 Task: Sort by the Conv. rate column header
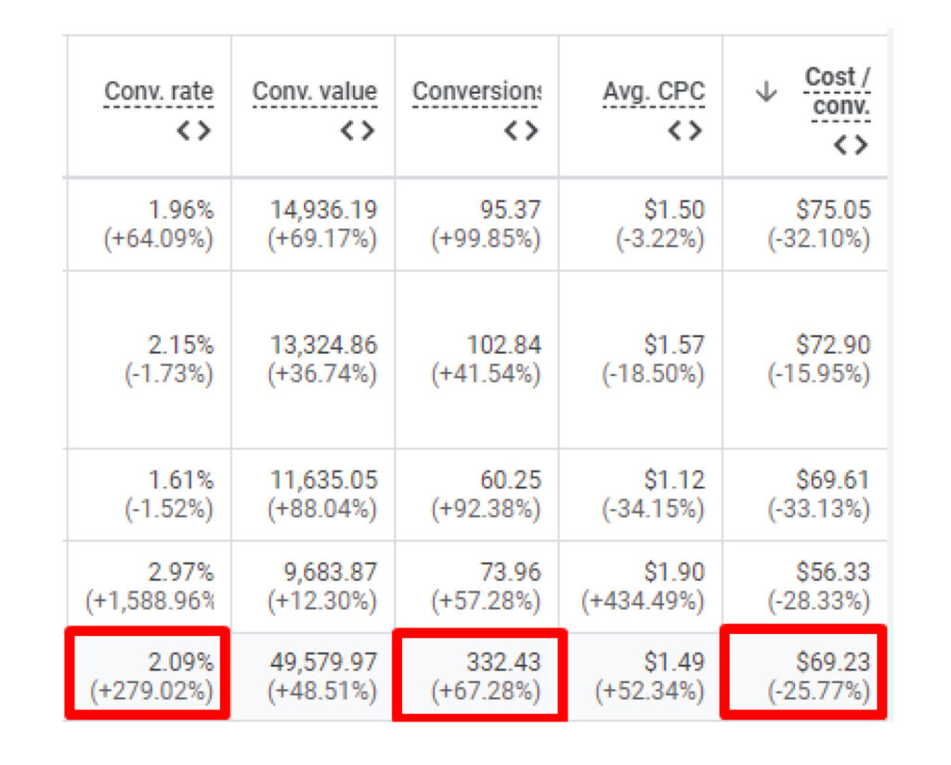point(159,92)
